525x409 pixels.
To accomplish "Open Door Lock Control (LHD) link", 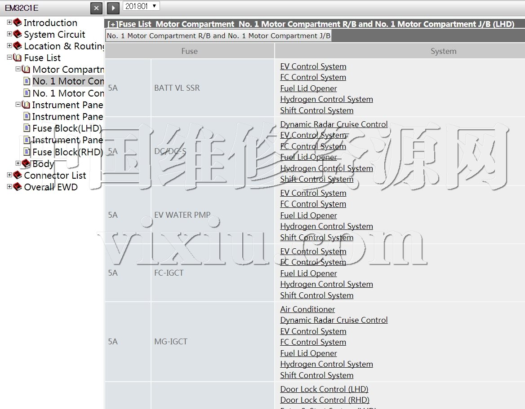I will (324, 389).
